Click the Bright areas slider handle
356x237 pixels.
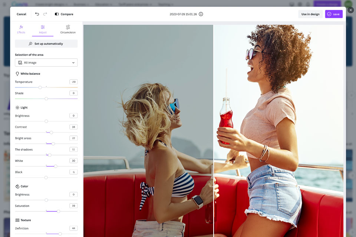(x=53, y=144)
